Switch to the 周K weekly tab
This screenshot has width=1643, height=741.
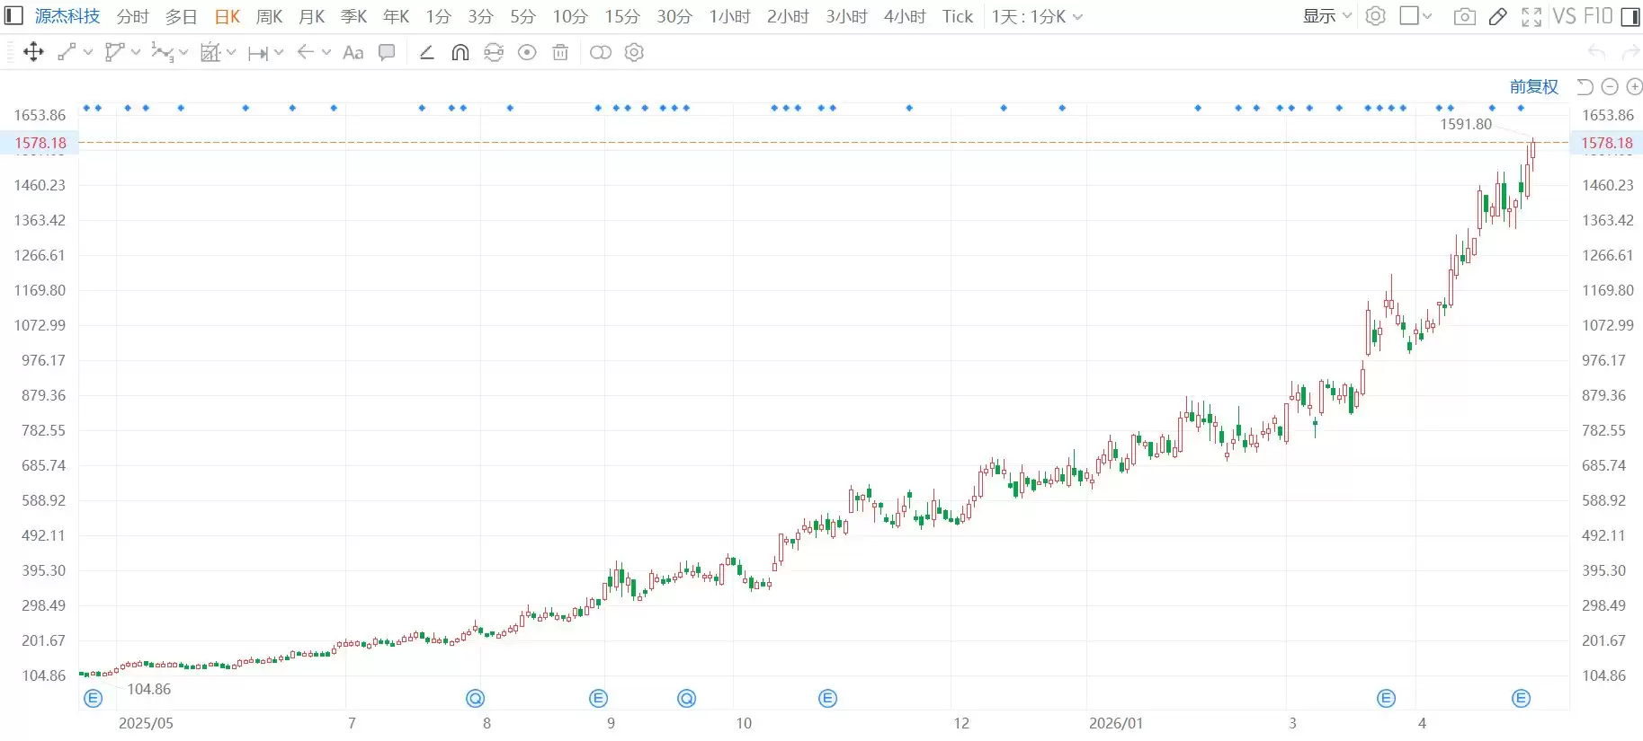(269, 16)
